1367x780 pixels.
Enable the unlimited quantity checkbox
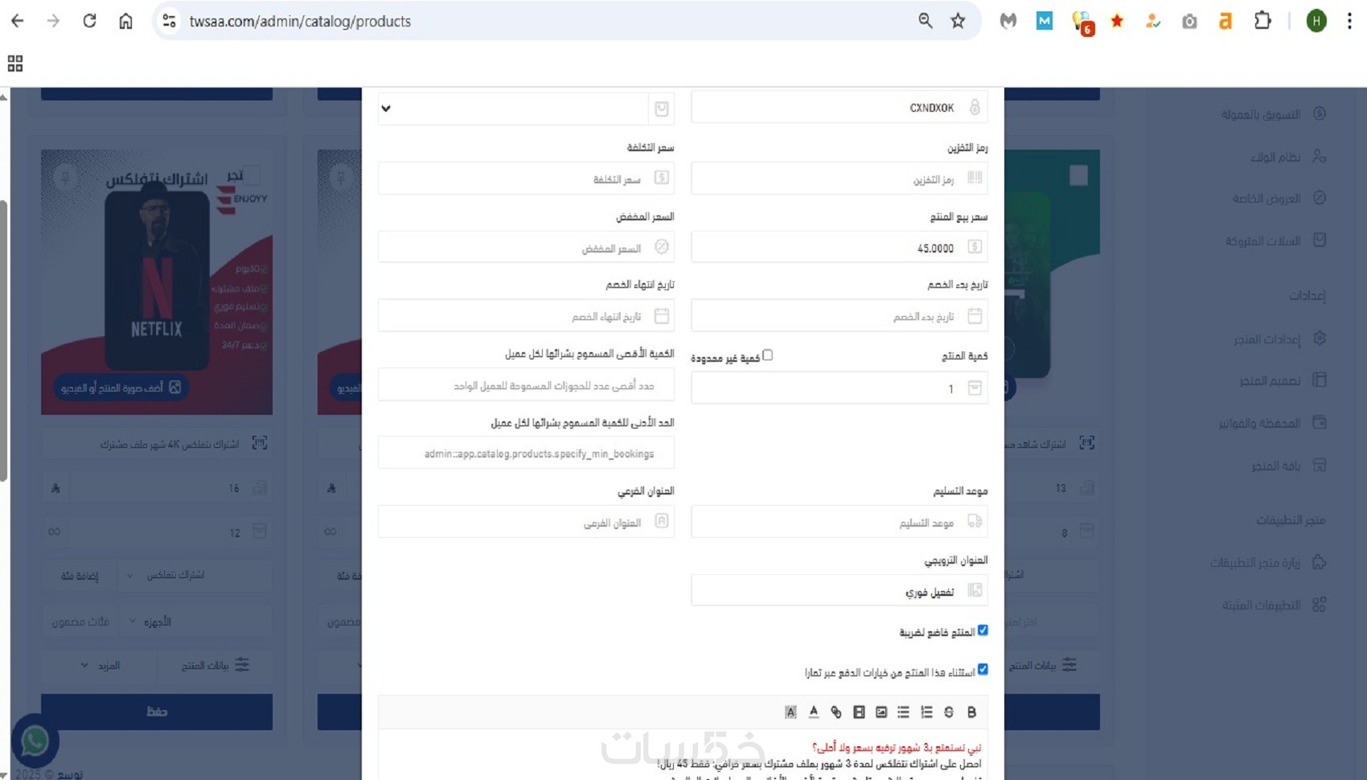(x=768, y=355)
